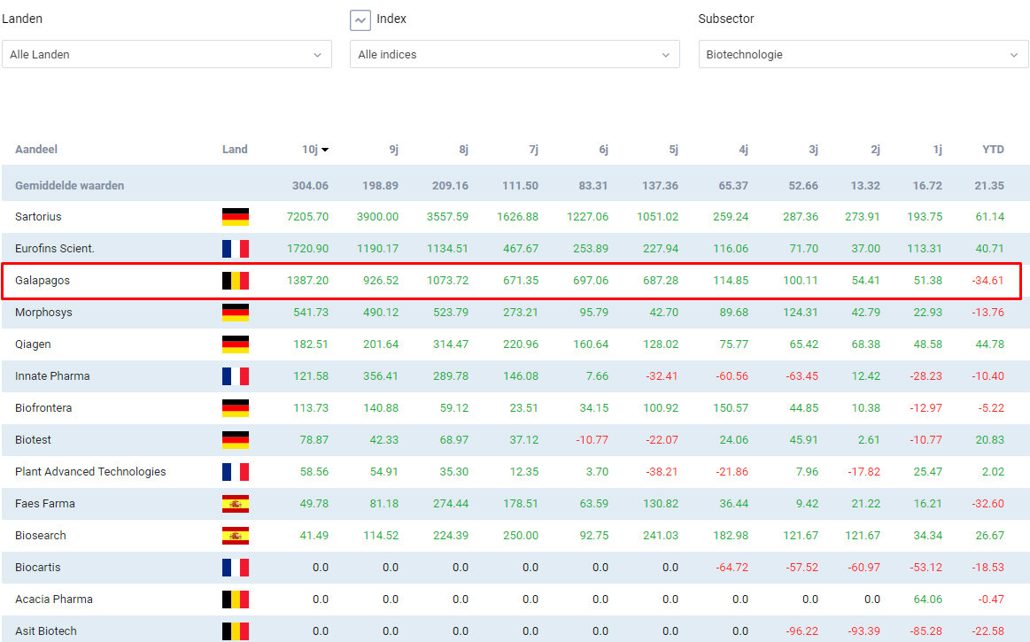Click the German flag in Biofrontera row
This screenshot has width=1030, height=642.
coord(236,408)
